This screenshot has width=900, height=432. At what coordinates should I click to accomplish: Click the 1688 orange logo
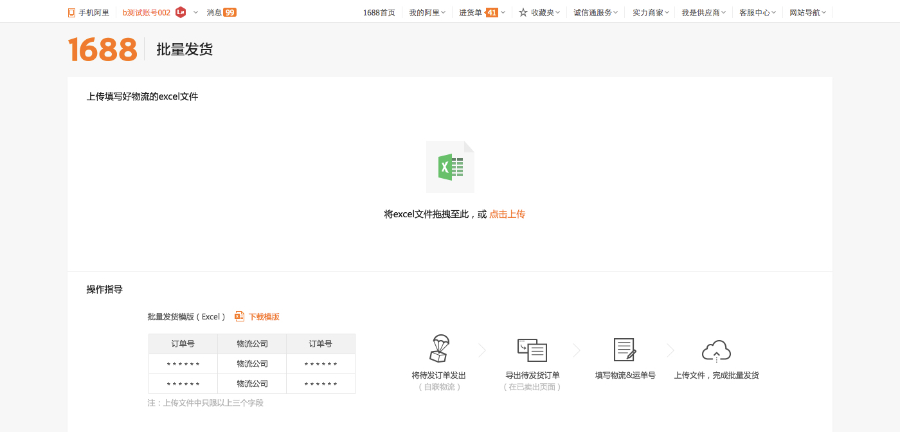tap(102, 50)
